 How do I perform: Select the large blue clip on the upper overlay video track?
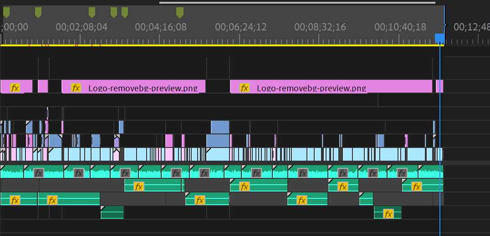[x=220, y=127]
